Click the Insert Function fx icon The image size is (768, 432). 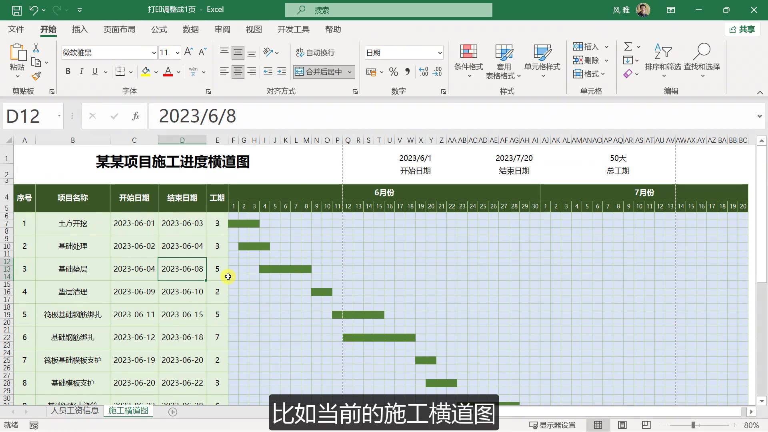136,116
